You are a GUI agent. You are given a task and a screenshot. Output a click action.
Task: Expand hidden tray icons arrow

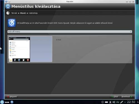[125, 102]
